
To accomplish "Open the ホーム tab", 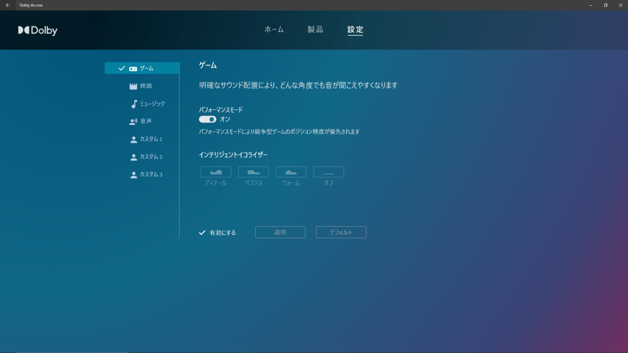I will pos(274,30).
